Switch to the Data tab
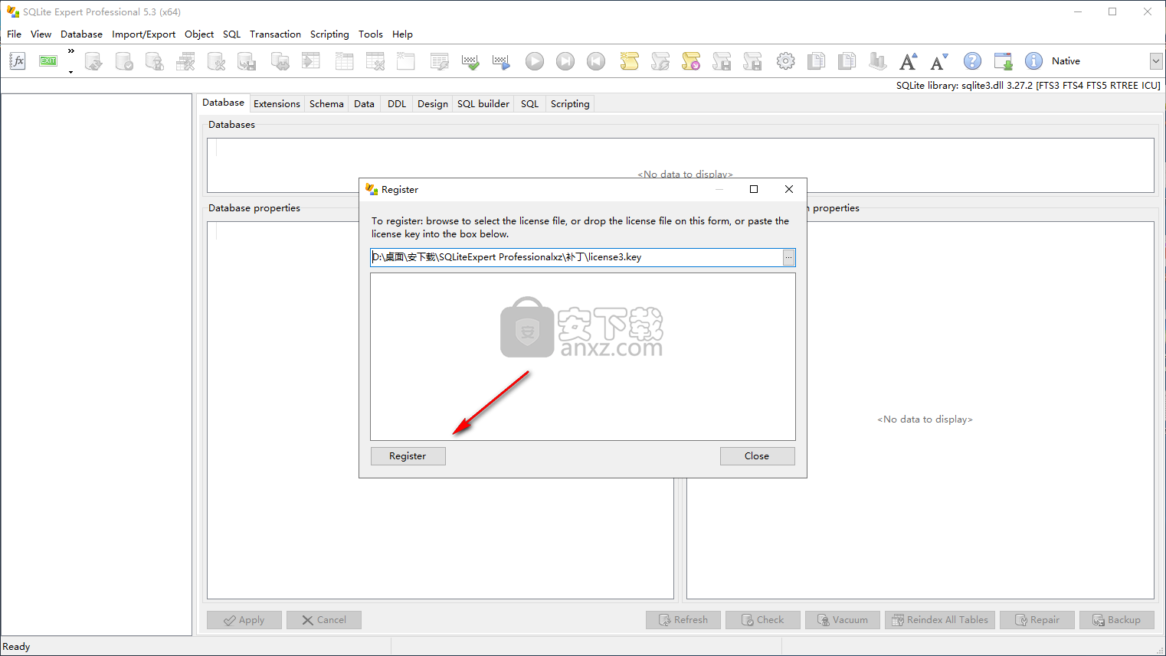Viewport: 1166px width, 656px height. coord(365,104)
